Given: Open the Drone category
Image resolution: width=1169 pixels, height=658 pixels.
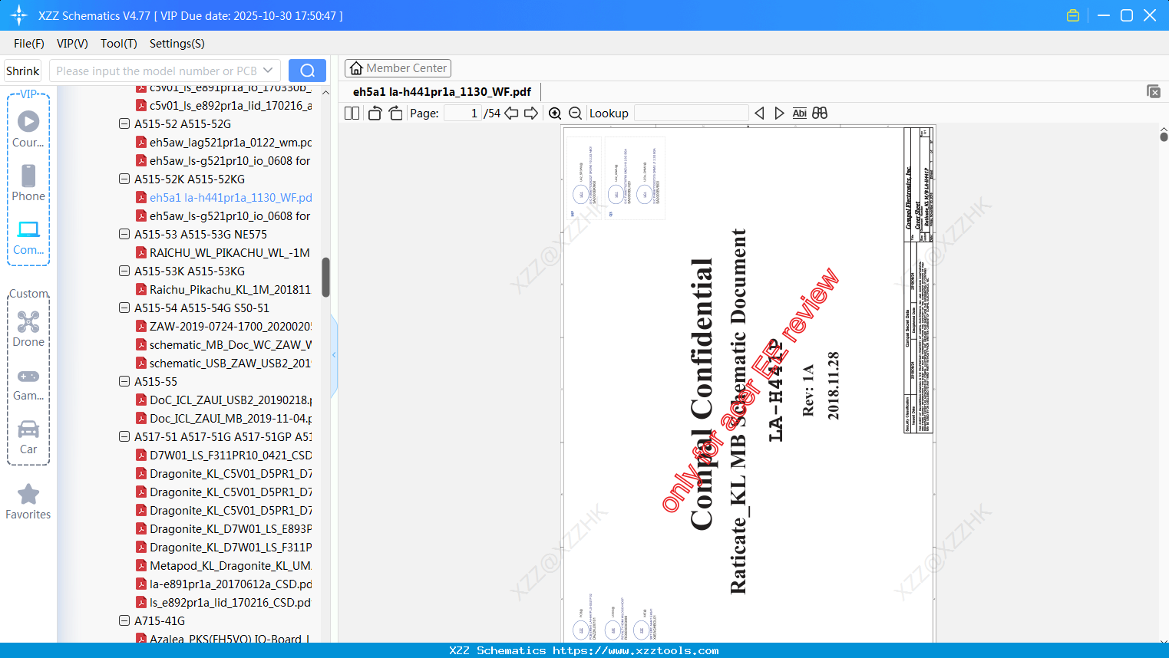Looking at the screenshot, I should 28,329.
